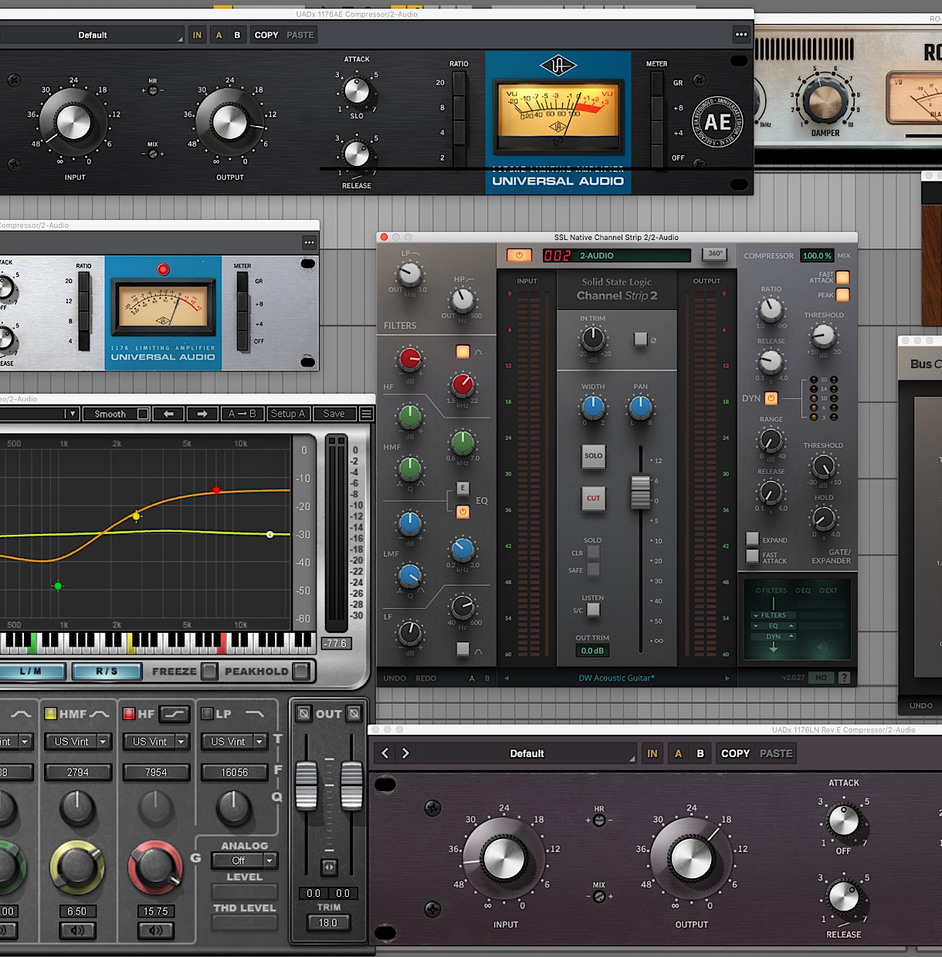This screenshot has width=942, height=957.
Task: Open the ANALOG Off dropdown
Action: pos(244,861)
